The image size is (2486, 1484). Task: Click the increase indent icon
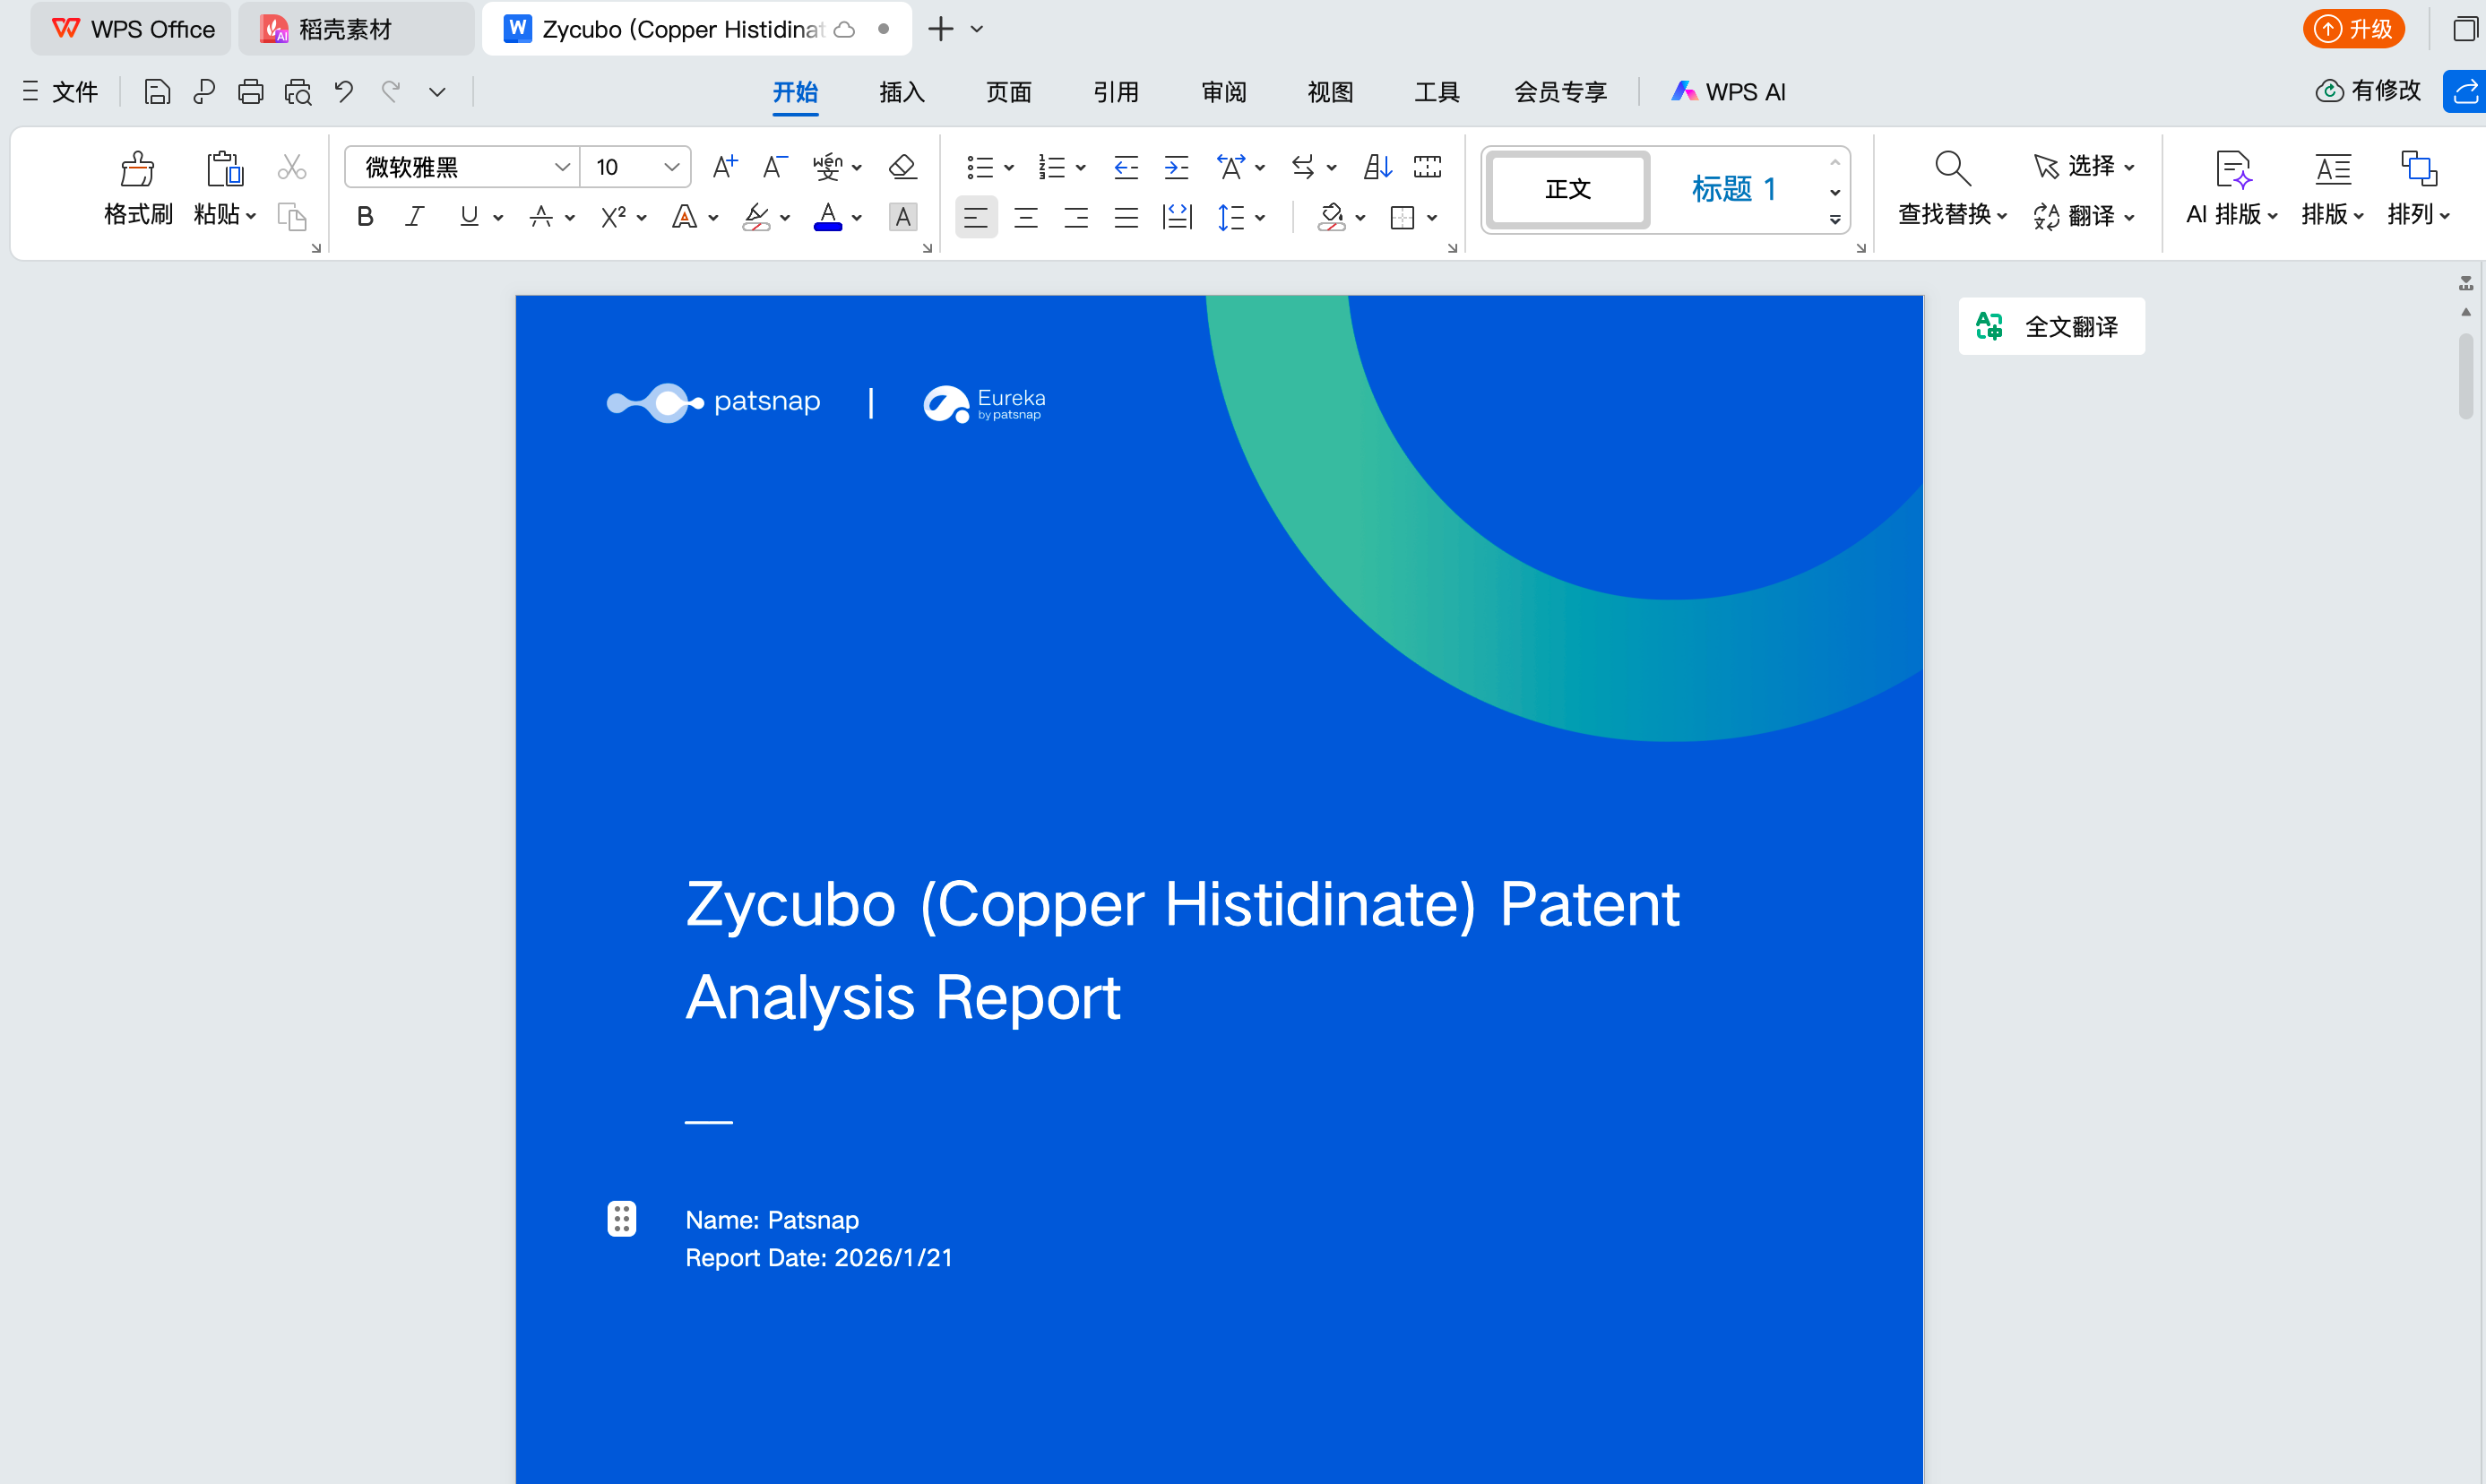[x=1176, y=167]
